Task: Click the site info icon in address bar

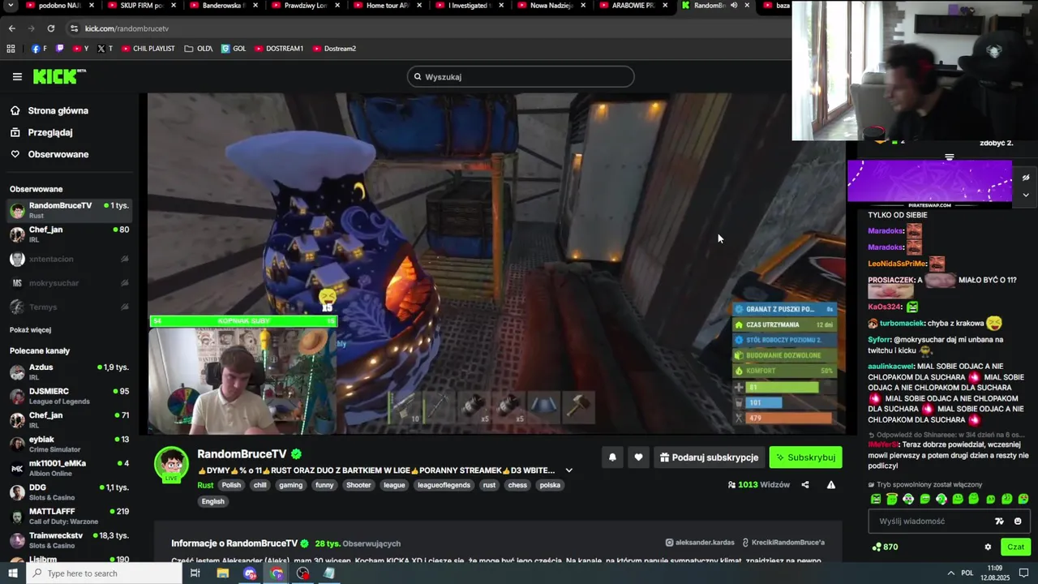Action: tap(74, 28)
